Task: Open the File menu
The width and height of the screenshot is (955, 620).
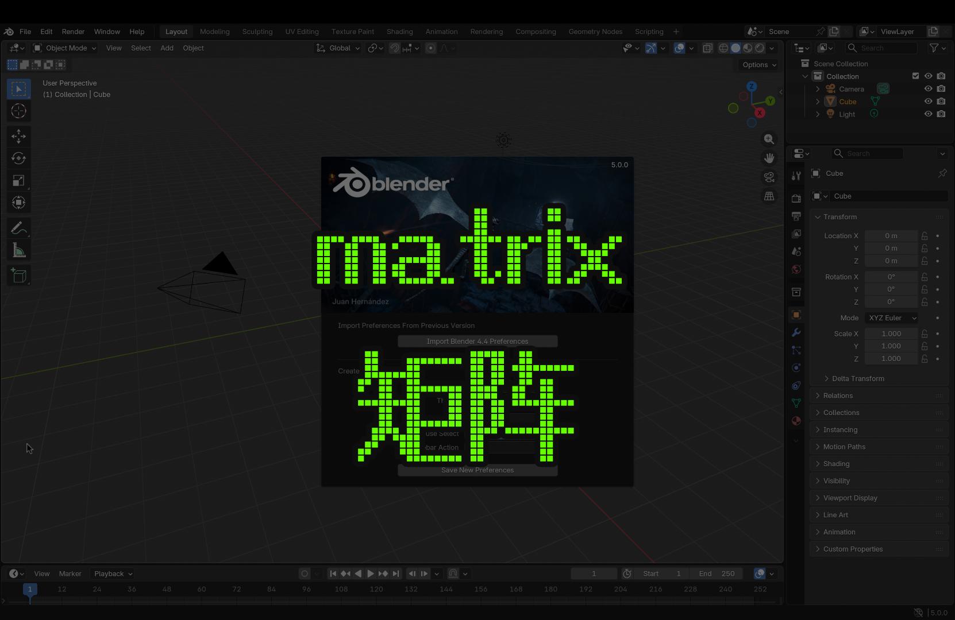Action: [25, 32]
